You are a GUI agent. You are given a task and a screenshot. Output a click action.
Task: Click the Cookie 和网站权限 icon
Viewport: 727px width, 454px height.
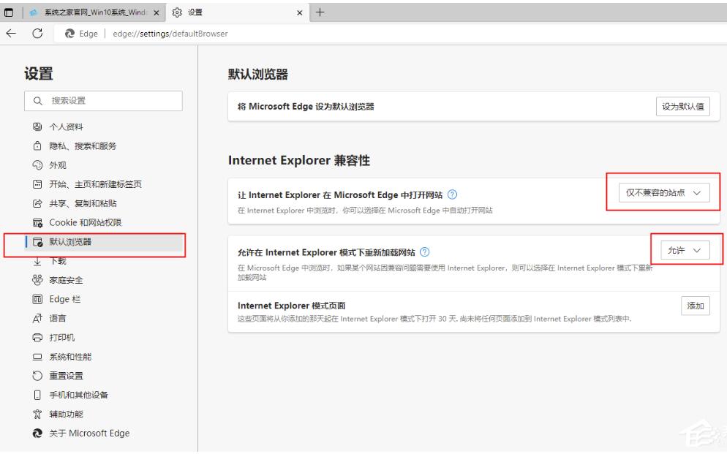point(37,223)
